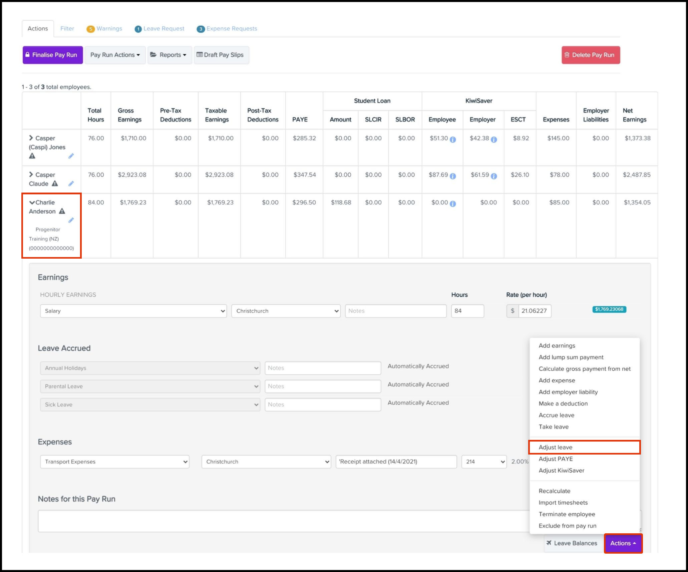The width and height of the screenshot is (688, 572).
Task: Click the warning triangle under Casper (Caspi) Jones
Action: pos(32,156)
